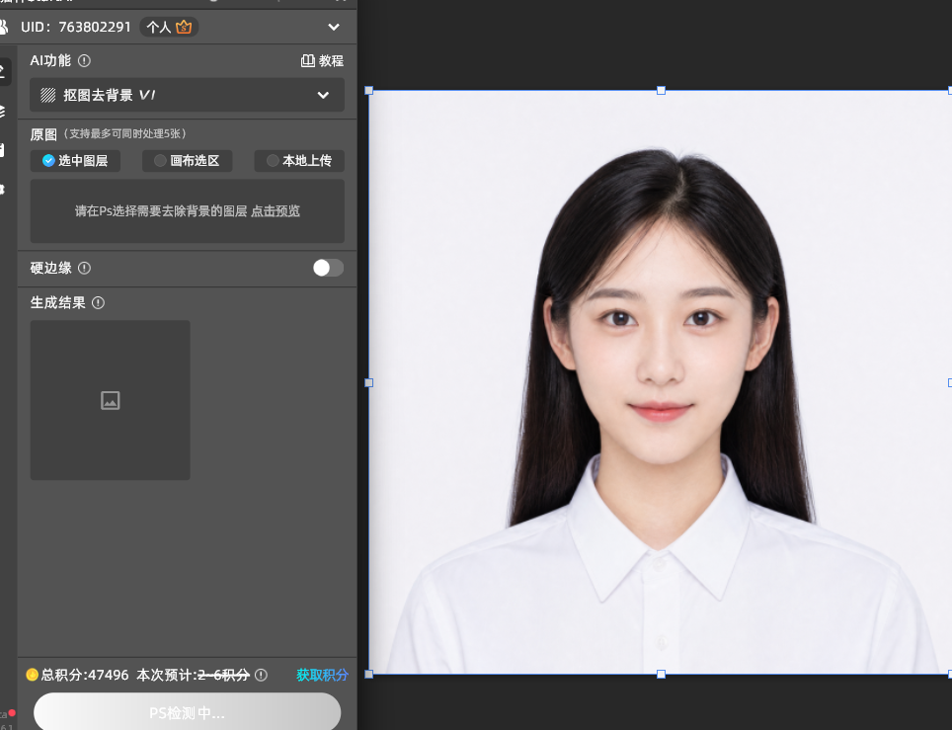Click the UID: 763802291 text

[x=76, y=28]
